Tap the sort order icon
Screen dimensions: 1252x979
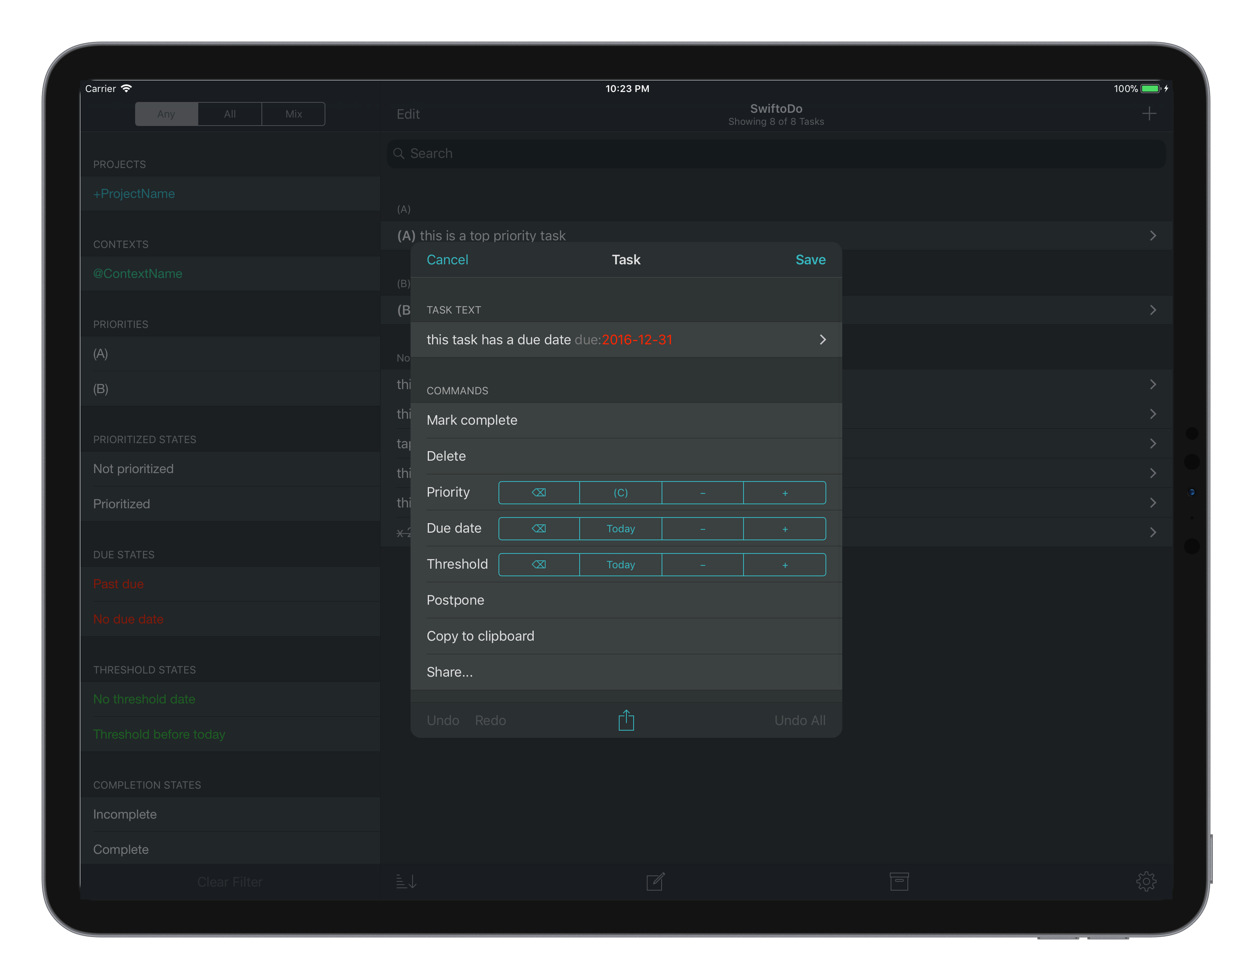point(406,881)
